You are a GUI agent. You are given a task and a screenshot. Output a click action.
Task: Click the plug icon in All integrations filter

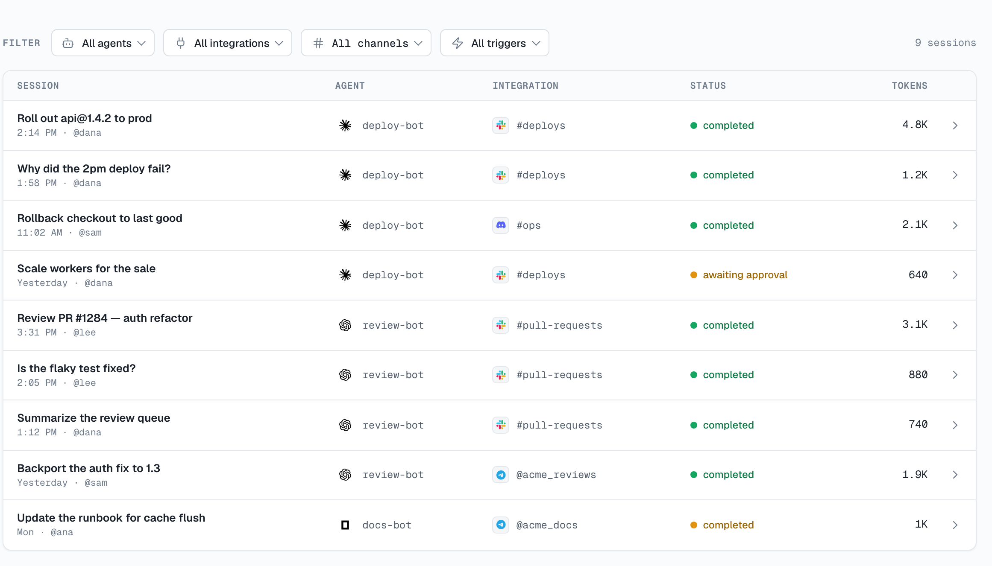coord(181,43)
